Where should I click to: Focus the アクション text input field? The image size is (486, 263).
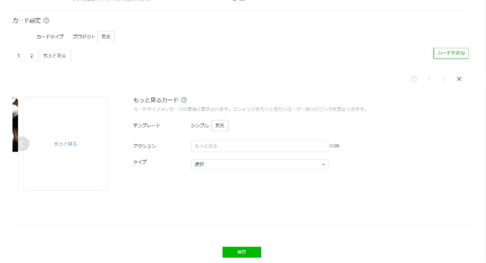point(259,146)
